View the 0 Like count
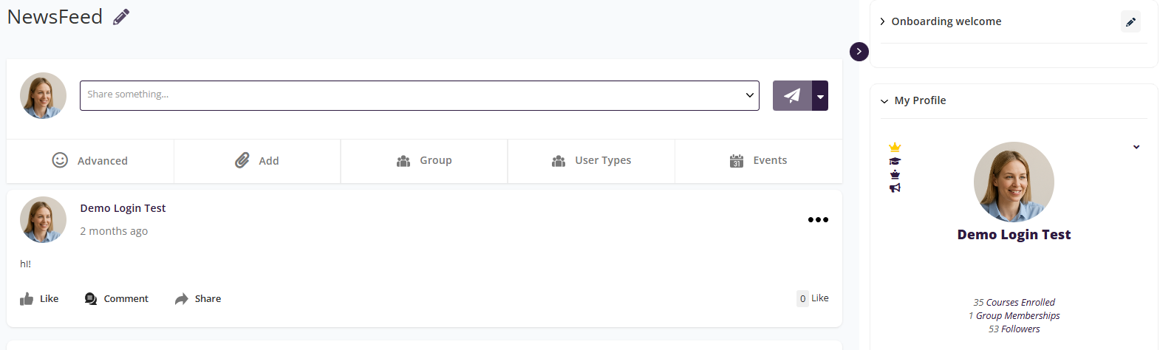Screen dimensions: 1160x350 tap(813, 298)
